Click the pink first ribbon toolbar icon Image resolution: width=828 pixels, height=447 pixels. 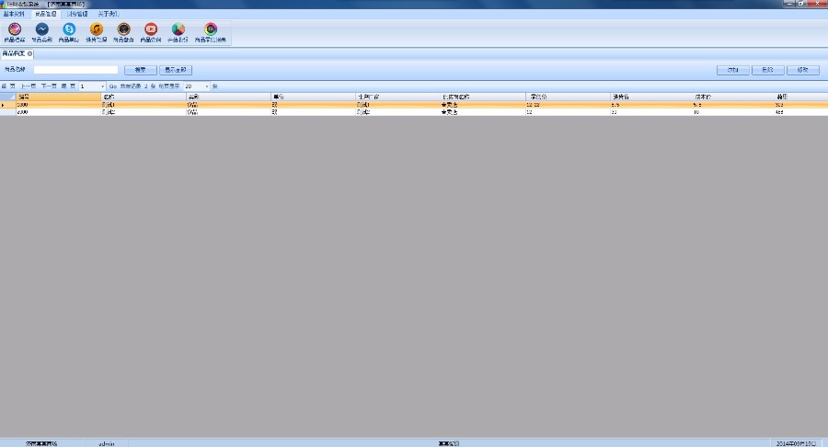click(15, 29)
